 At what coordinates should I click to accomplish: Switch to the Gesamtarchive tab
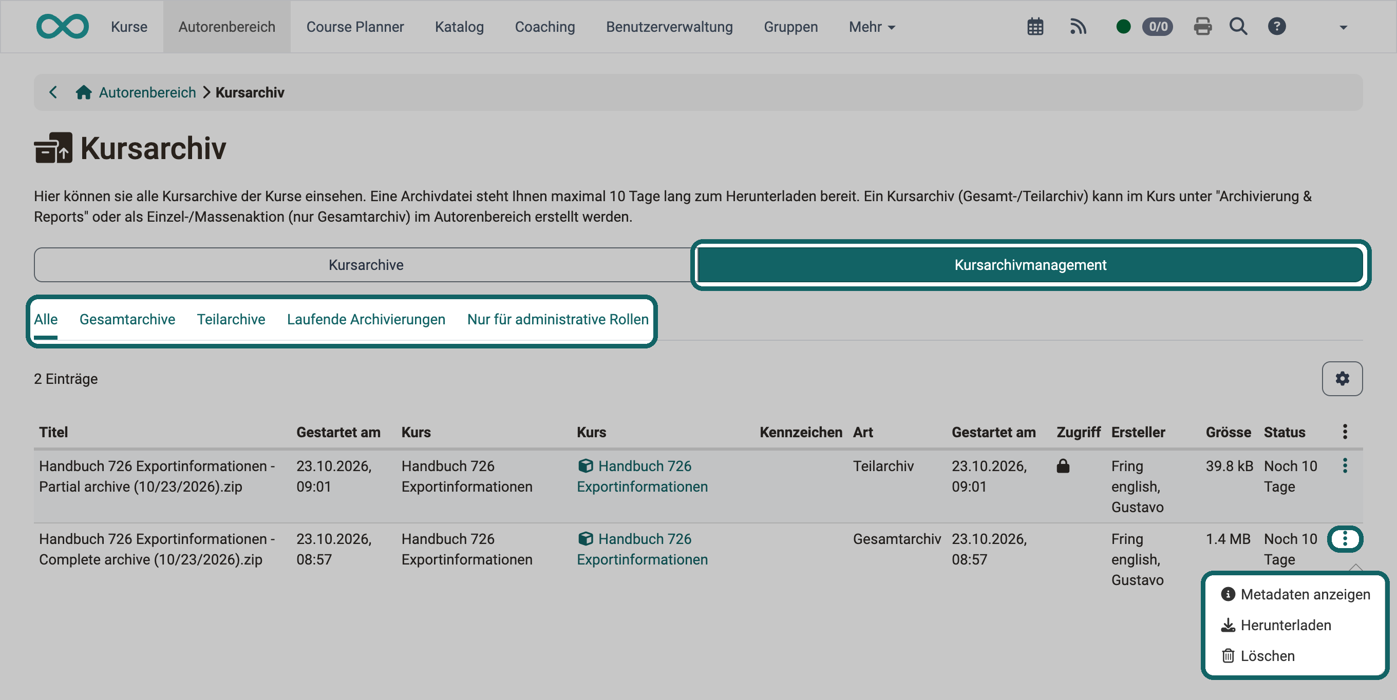pos(127,320)
